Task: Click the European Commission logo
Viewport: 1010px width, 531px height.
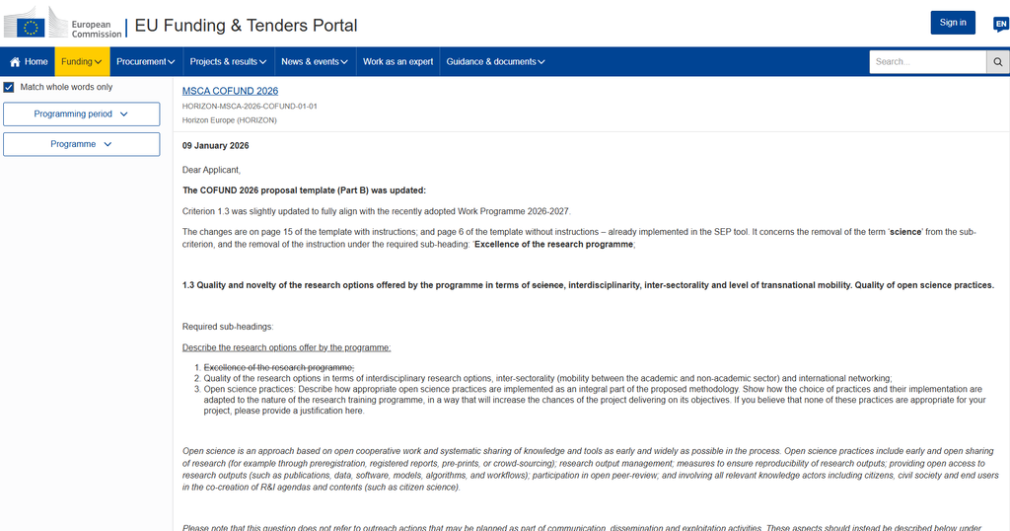Action: click(63, 24)
